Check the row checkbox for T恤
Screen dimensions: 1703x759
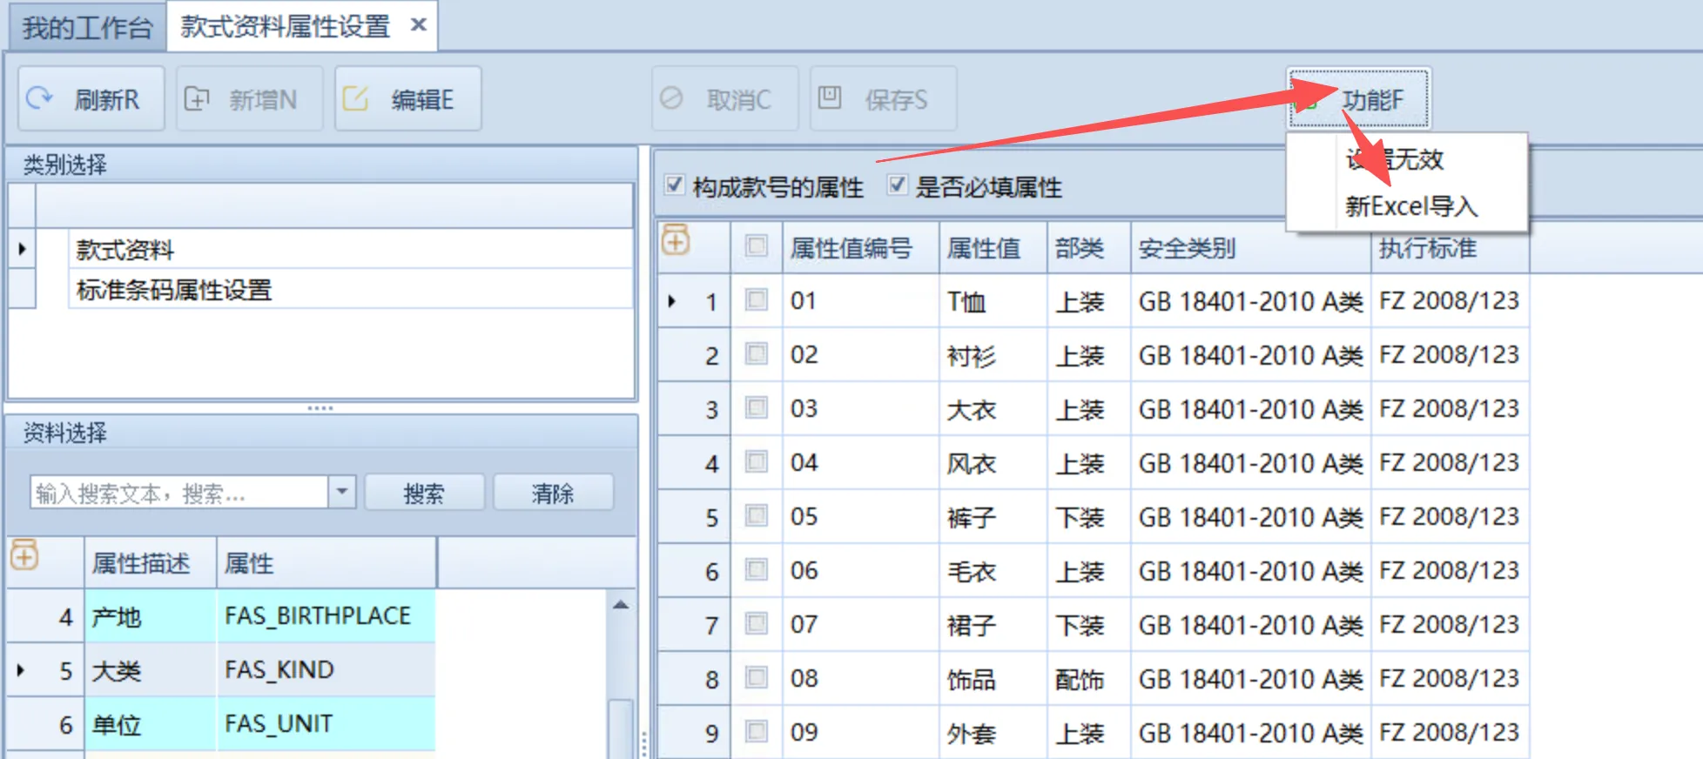[757, 300]
